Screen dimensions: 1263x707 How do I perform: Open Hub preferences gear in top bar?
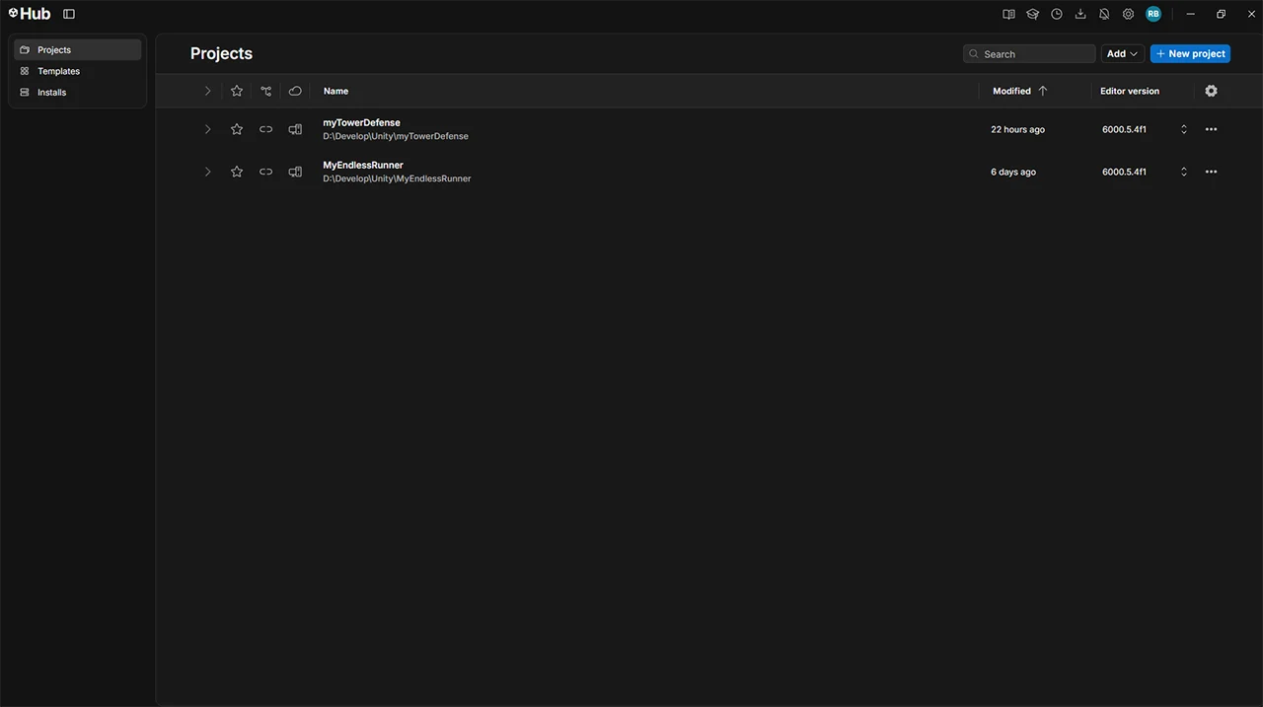point(1128,14)
